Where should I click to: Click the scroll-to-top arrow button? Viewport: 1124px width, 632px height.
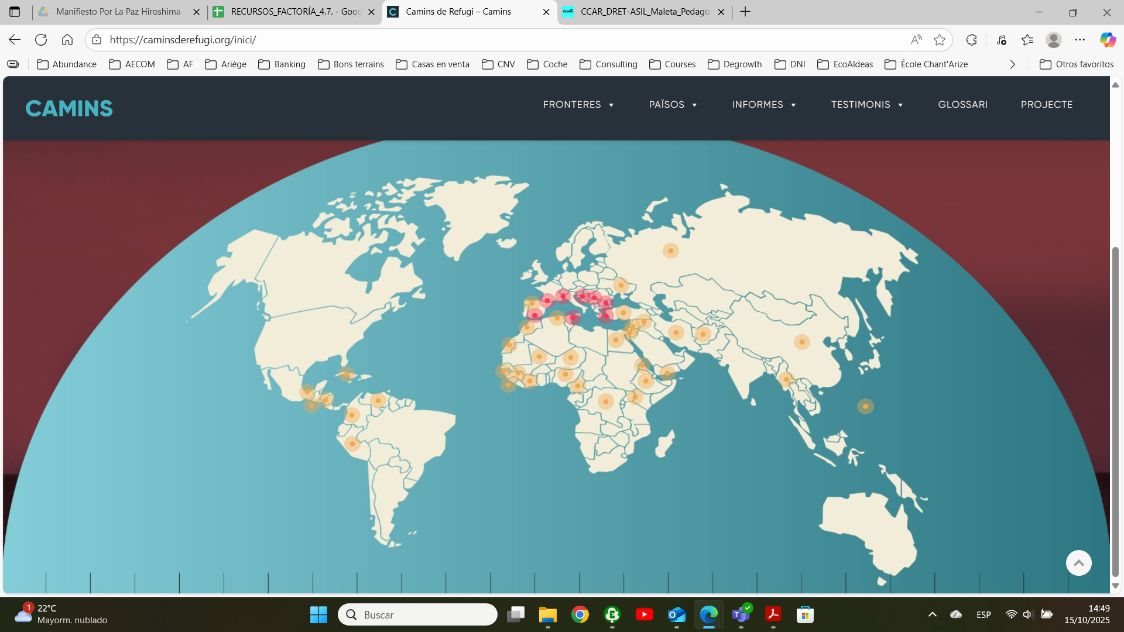click(x=1078, y=563)
